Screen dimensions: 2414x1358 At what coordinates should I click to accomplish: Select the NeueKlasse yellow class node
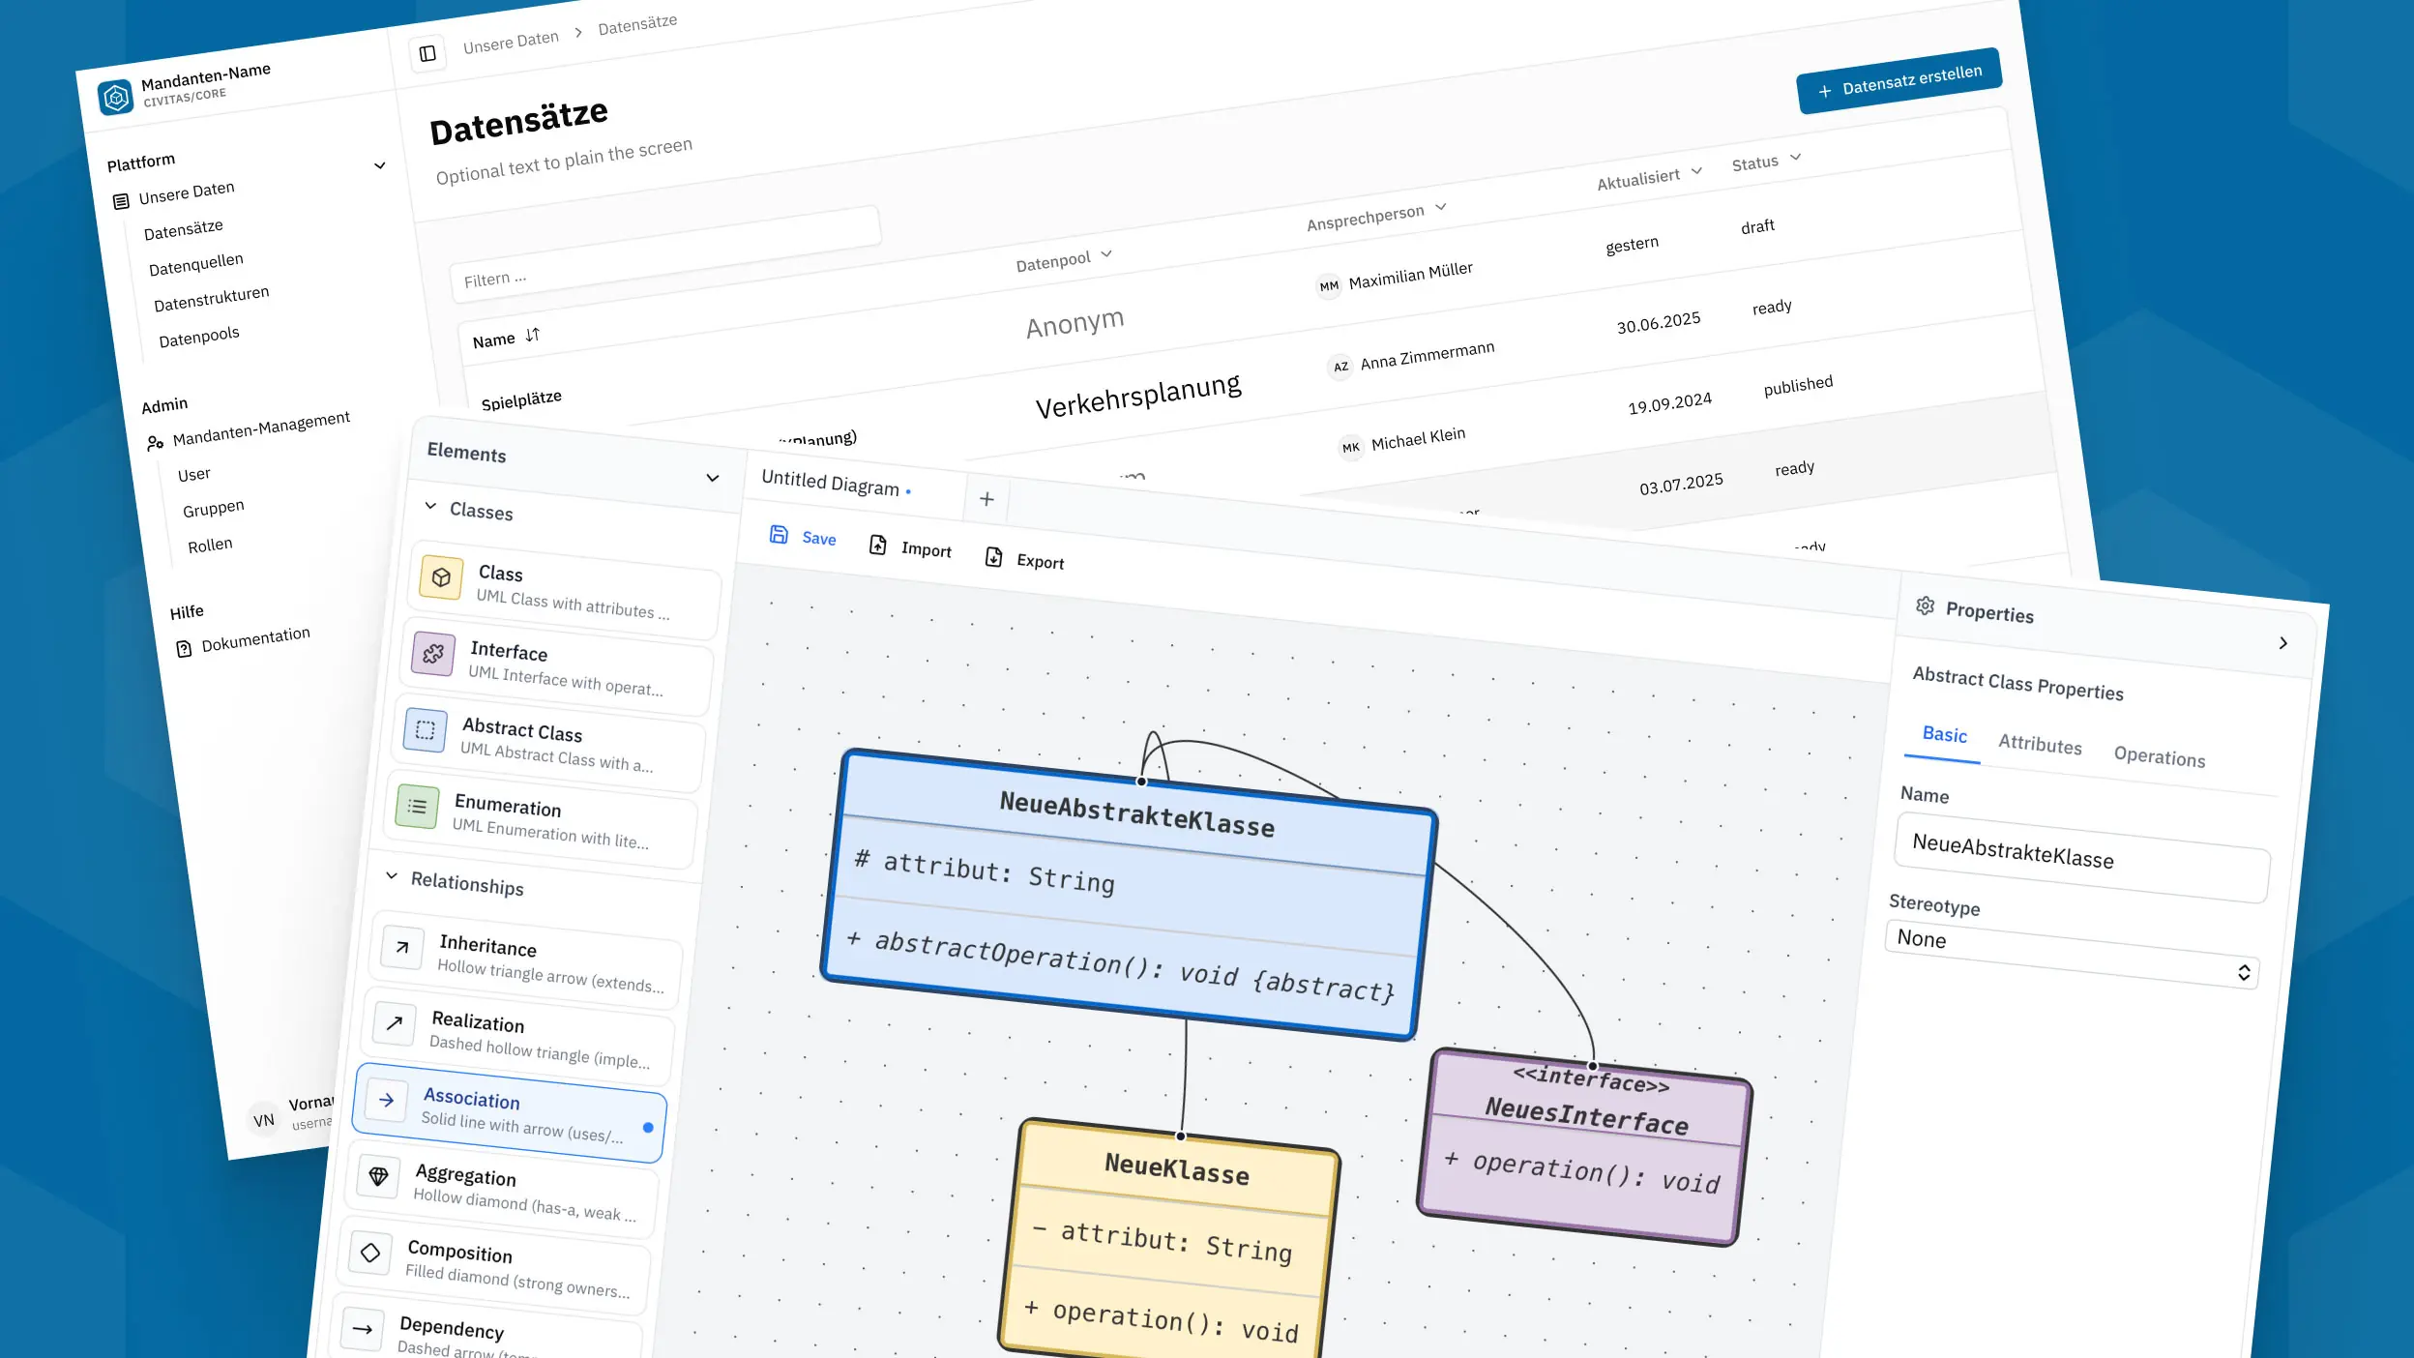[1171, 1243]
